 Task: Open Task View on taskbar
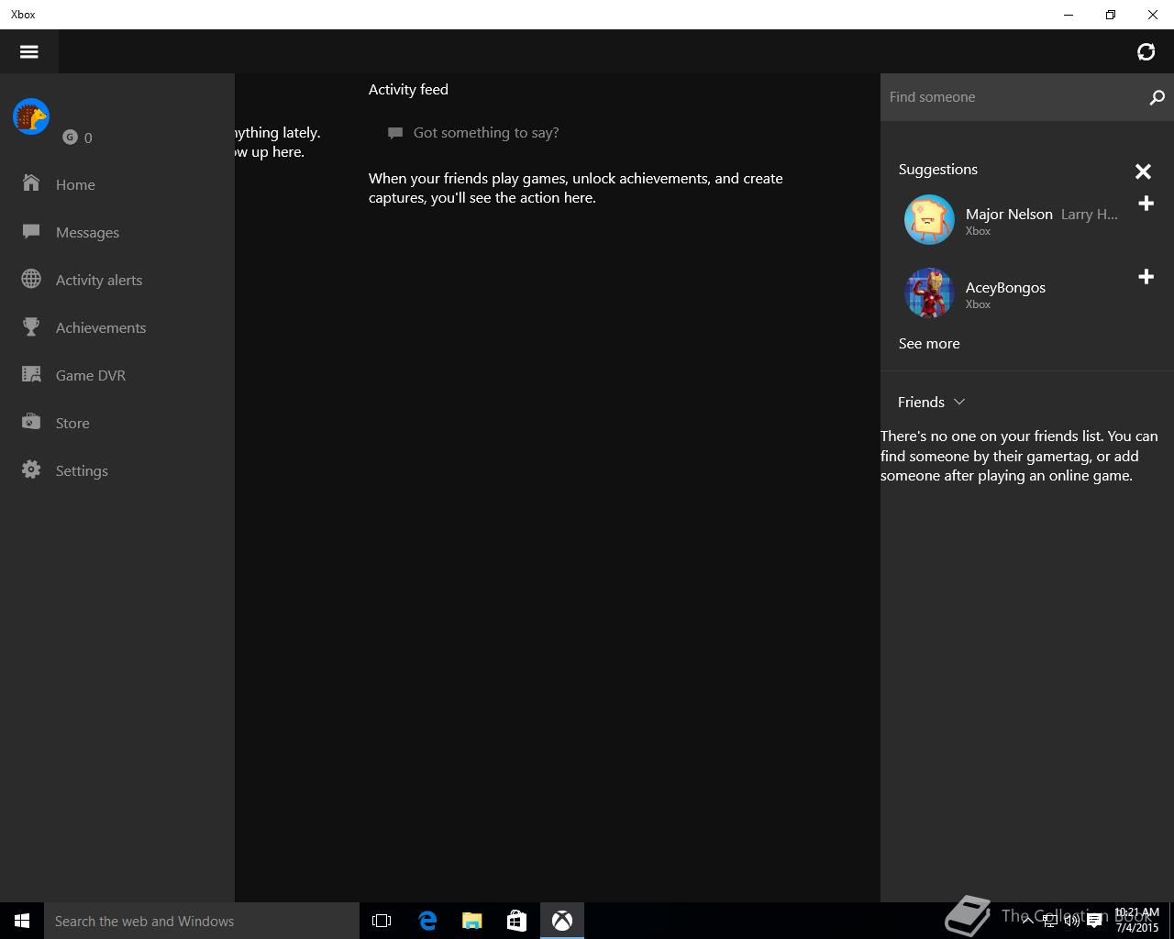coord(382,921)
